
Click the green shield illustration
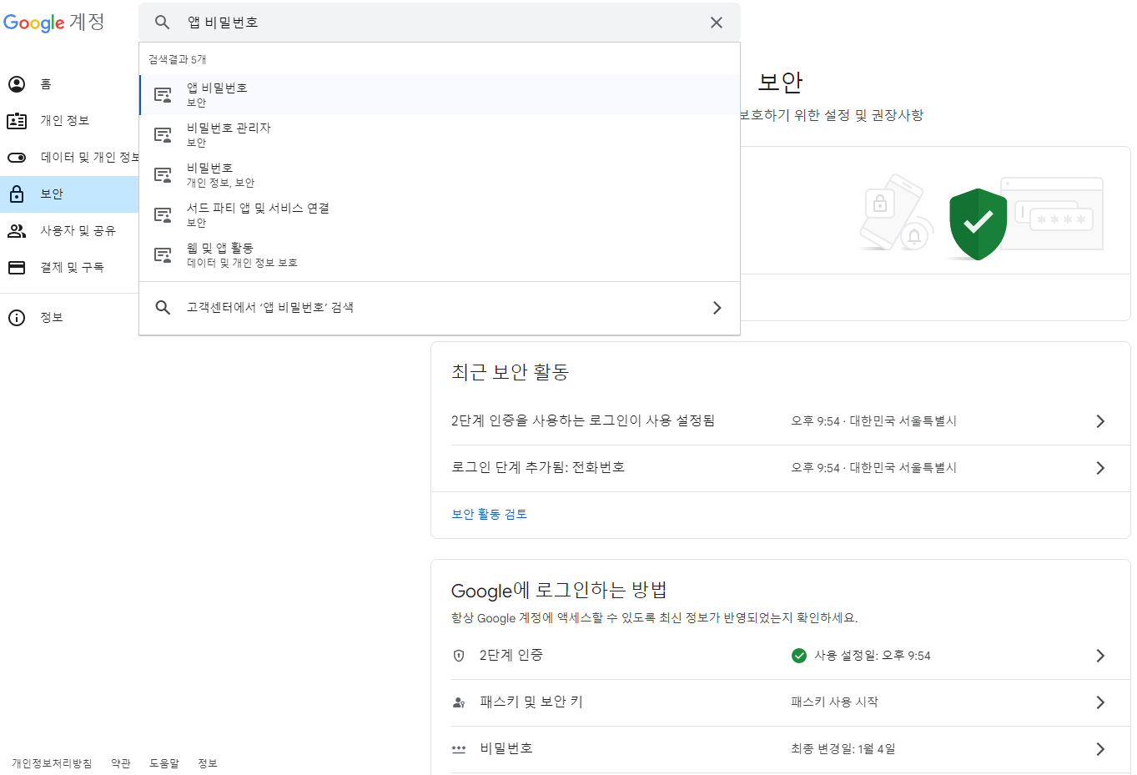coord(978,224)
